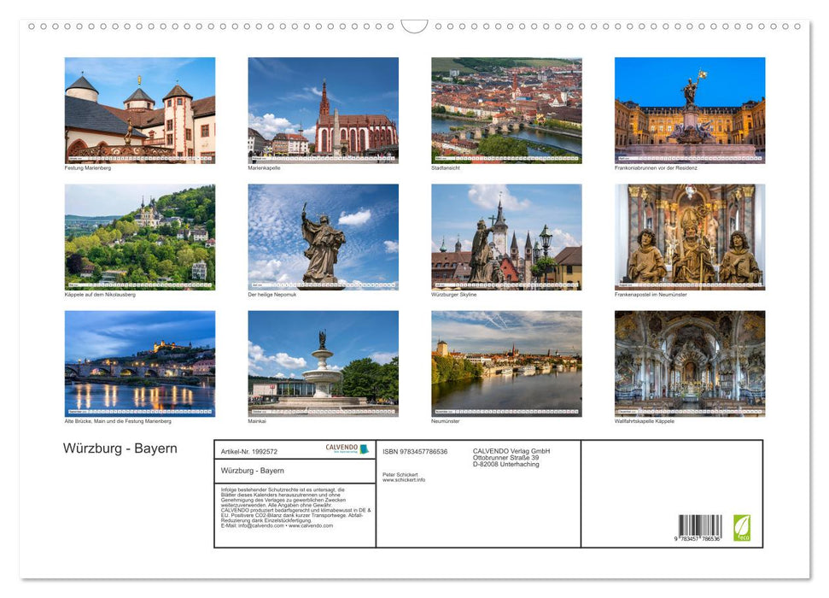Click the green eco leaf icon
The image size is (829, 598).
(742, 527)
